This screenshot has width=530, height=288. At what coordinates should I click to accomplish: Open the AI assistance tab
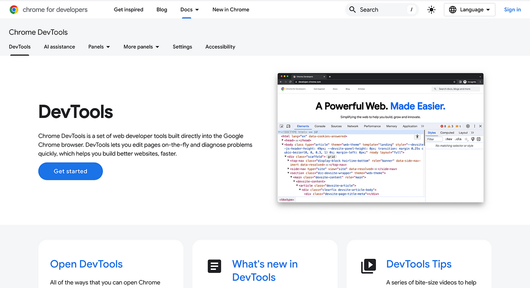coord(59,46)
